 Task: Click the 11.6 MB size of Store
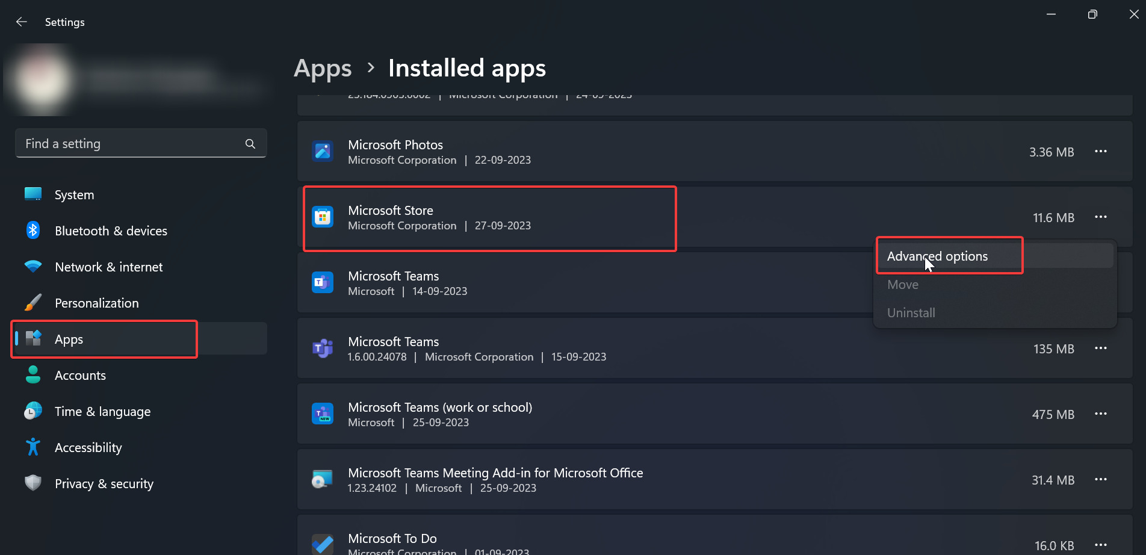[x=1053, y=217]
